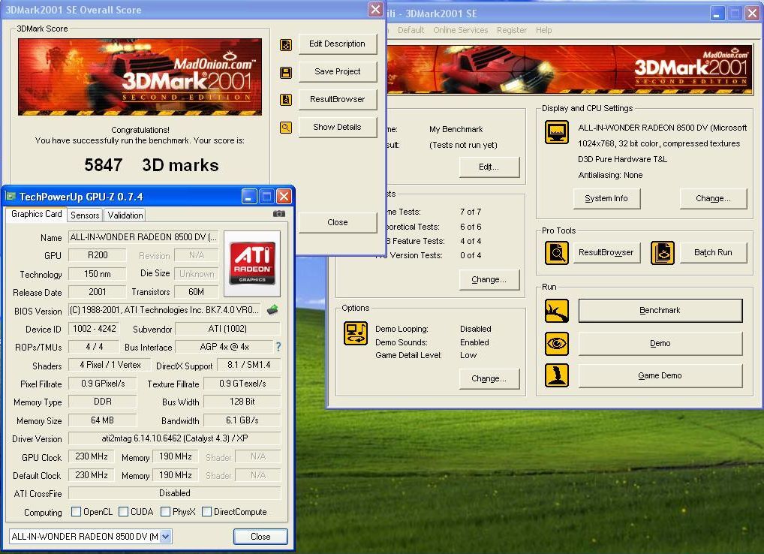764x554 pixels.
Task: Click the 5847 3D marks score
Action: [x=152, y=165]
